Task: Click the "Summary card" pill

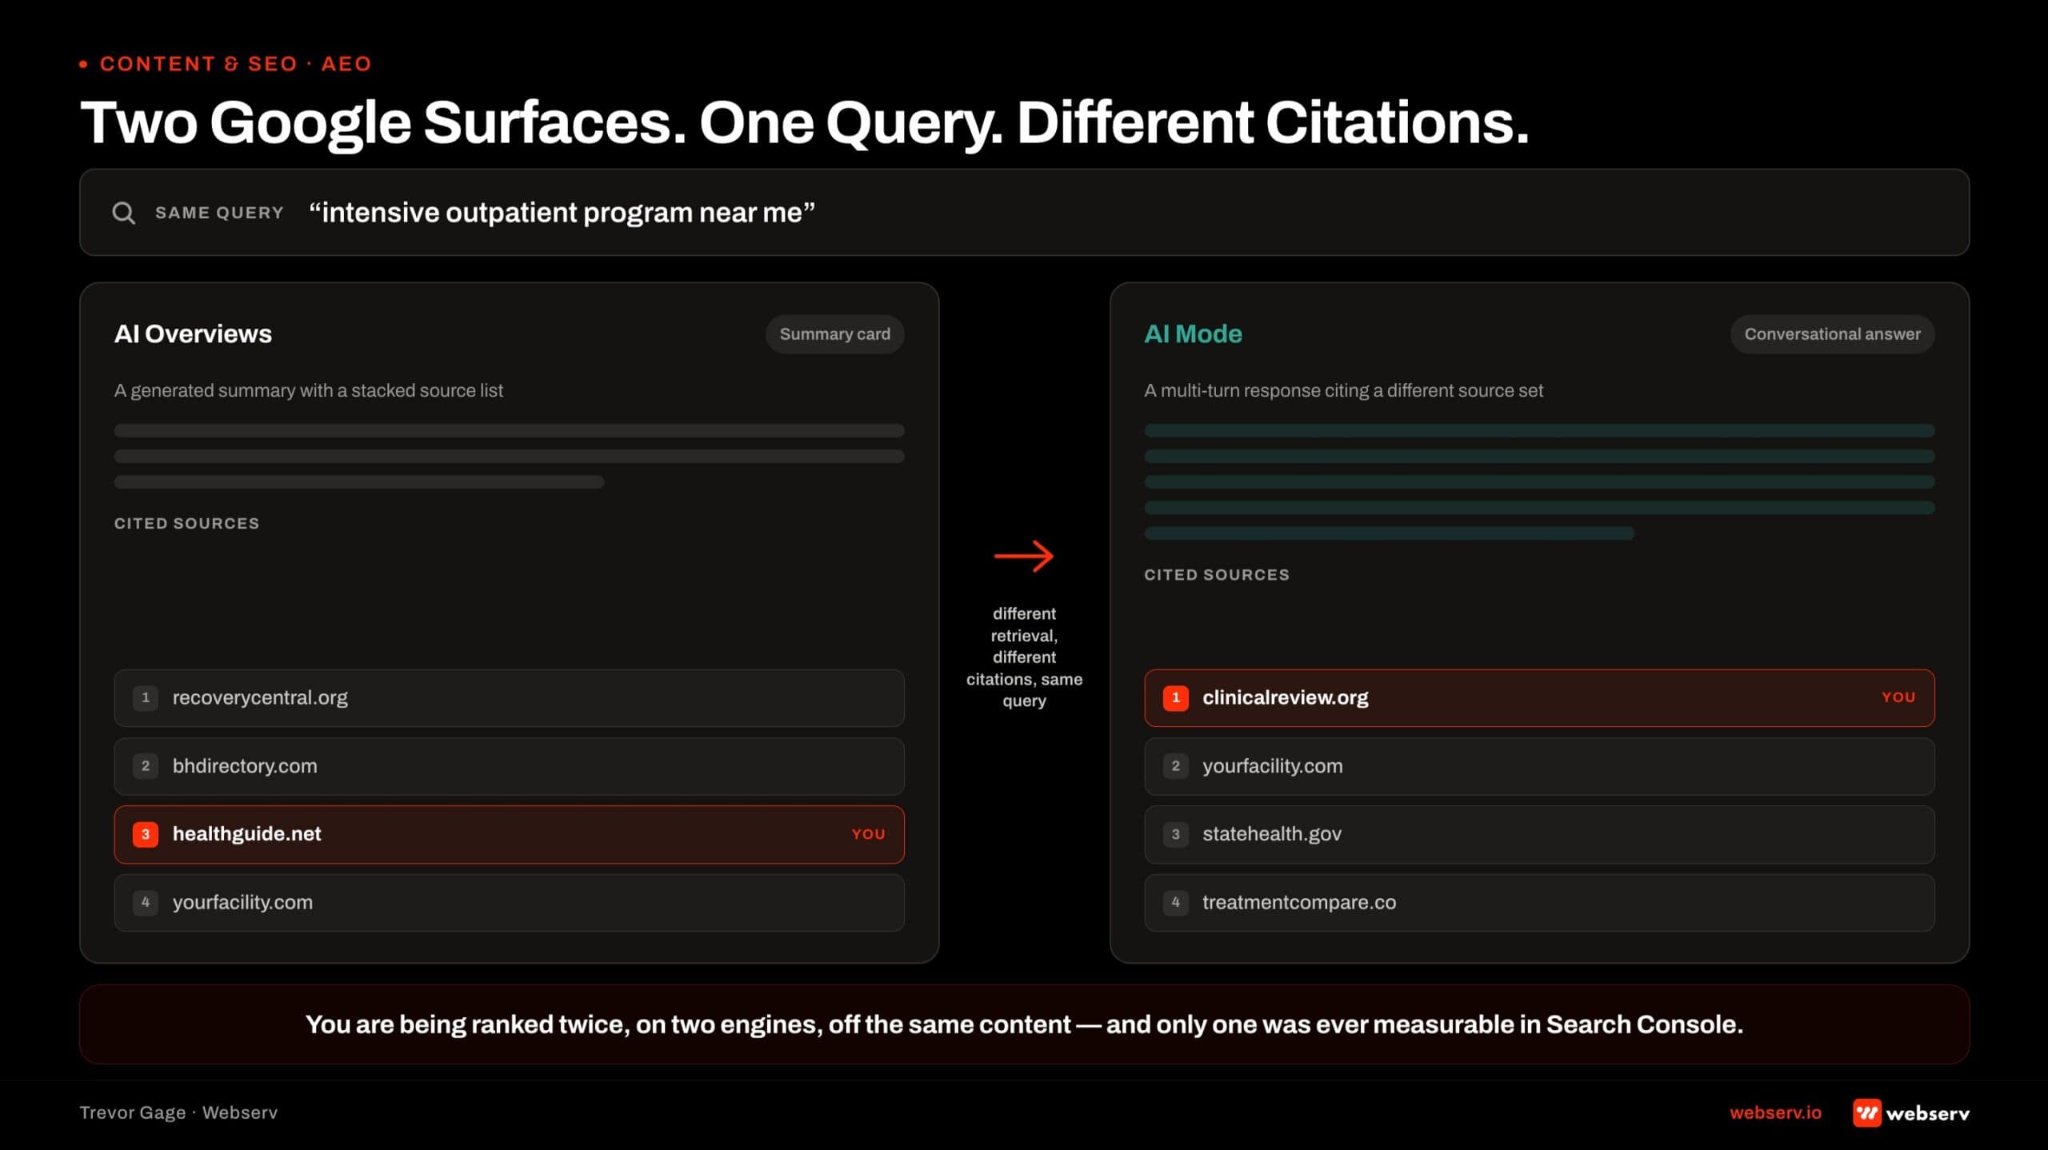Action: 834,334
